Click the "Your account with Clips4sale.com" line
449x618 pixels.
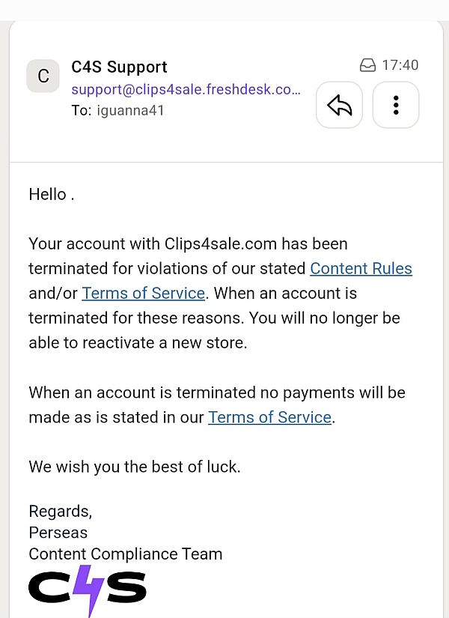click(189, 244)
